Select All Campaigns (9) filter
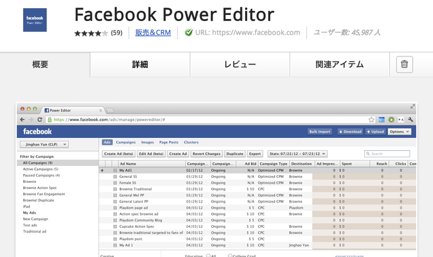This screenshot has height=257, width=433. (x=57, y=163)
